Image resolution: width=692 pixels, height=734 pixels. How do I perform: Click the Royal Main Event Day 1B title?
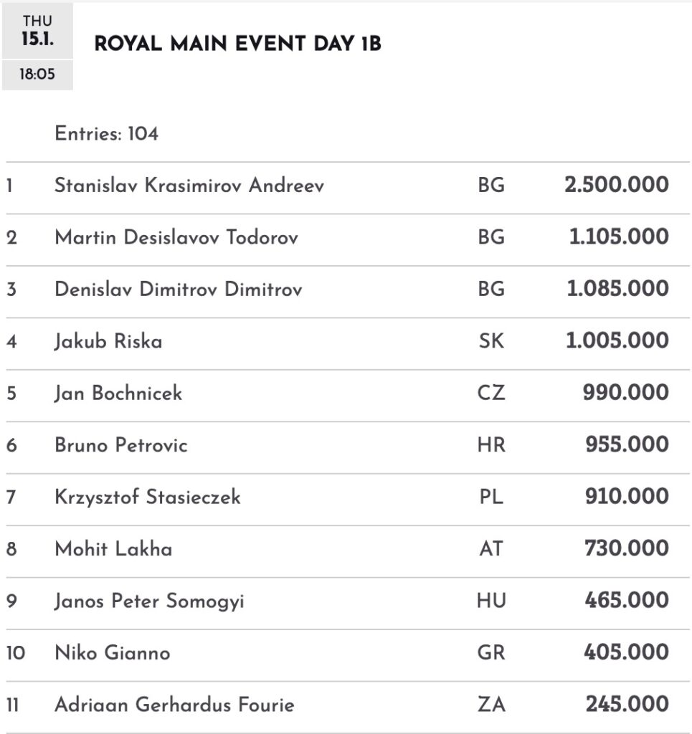coord(237,44)
